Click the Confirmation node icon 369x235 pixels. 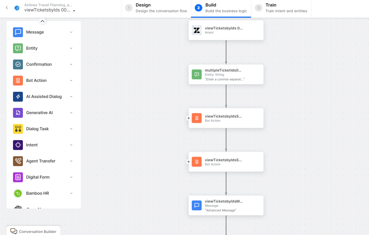coord(18,64)
